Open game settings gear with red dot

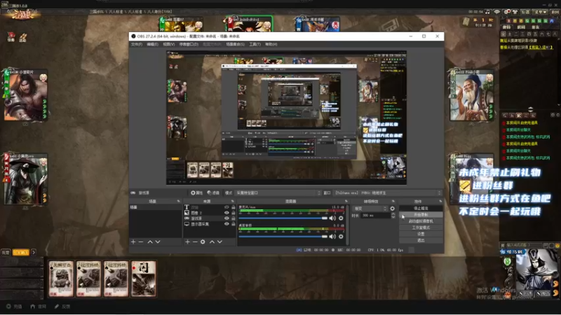507,12
